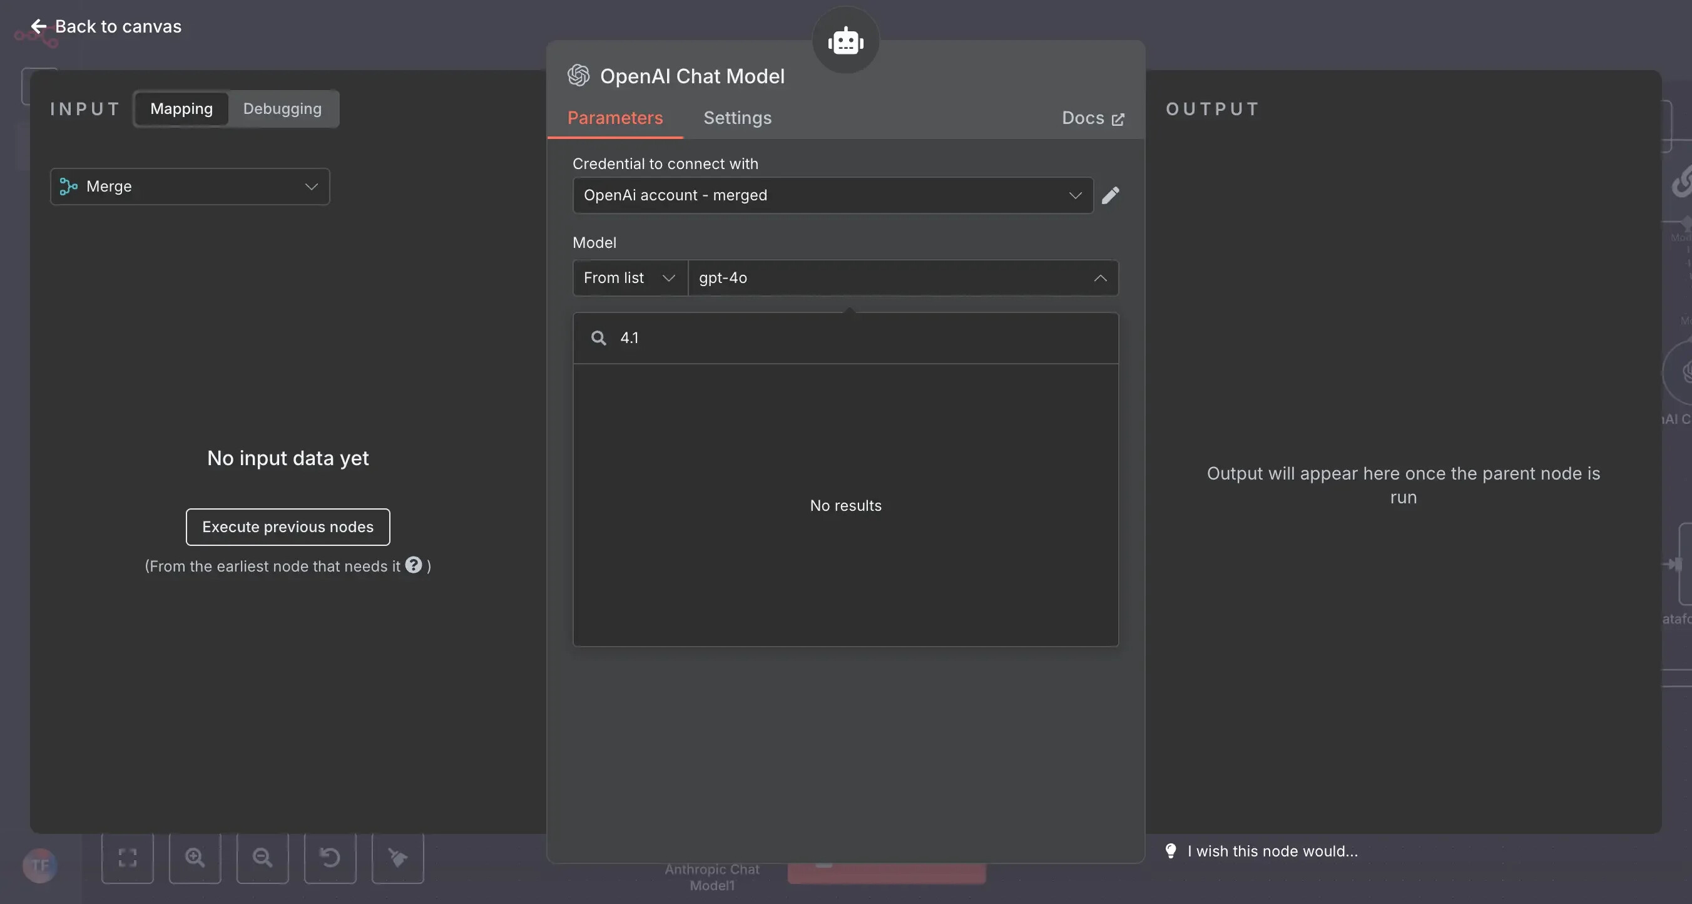
Task: Click the Model field label
Action: click(x=594, y=242)
